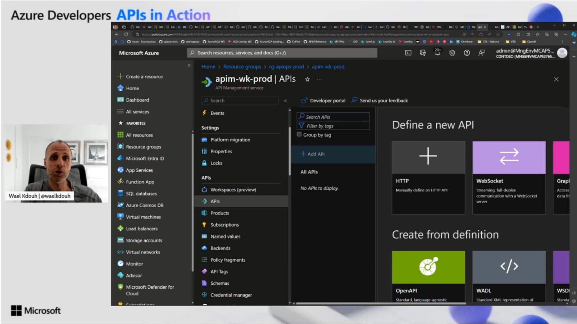Focus the Search APIs input field
Viewport: 577px width, 324px height.
334,117
